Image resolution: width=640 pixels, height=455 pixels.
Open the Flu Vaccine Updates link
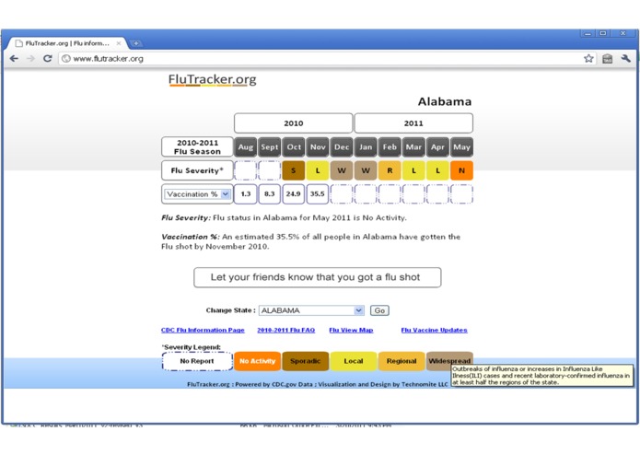click(435, 330)
